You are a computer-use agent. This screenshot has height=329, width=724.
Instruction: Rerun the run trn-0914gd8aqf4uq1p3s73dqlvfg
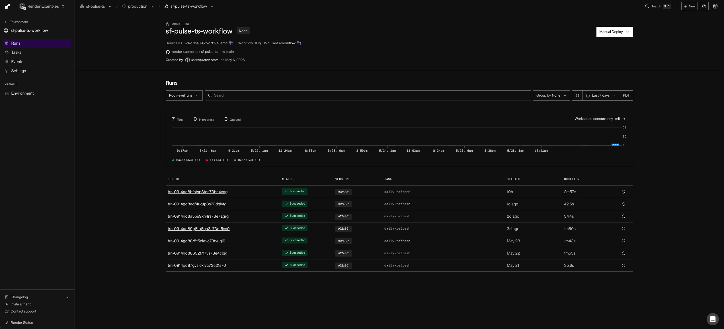tap(623, 204)
